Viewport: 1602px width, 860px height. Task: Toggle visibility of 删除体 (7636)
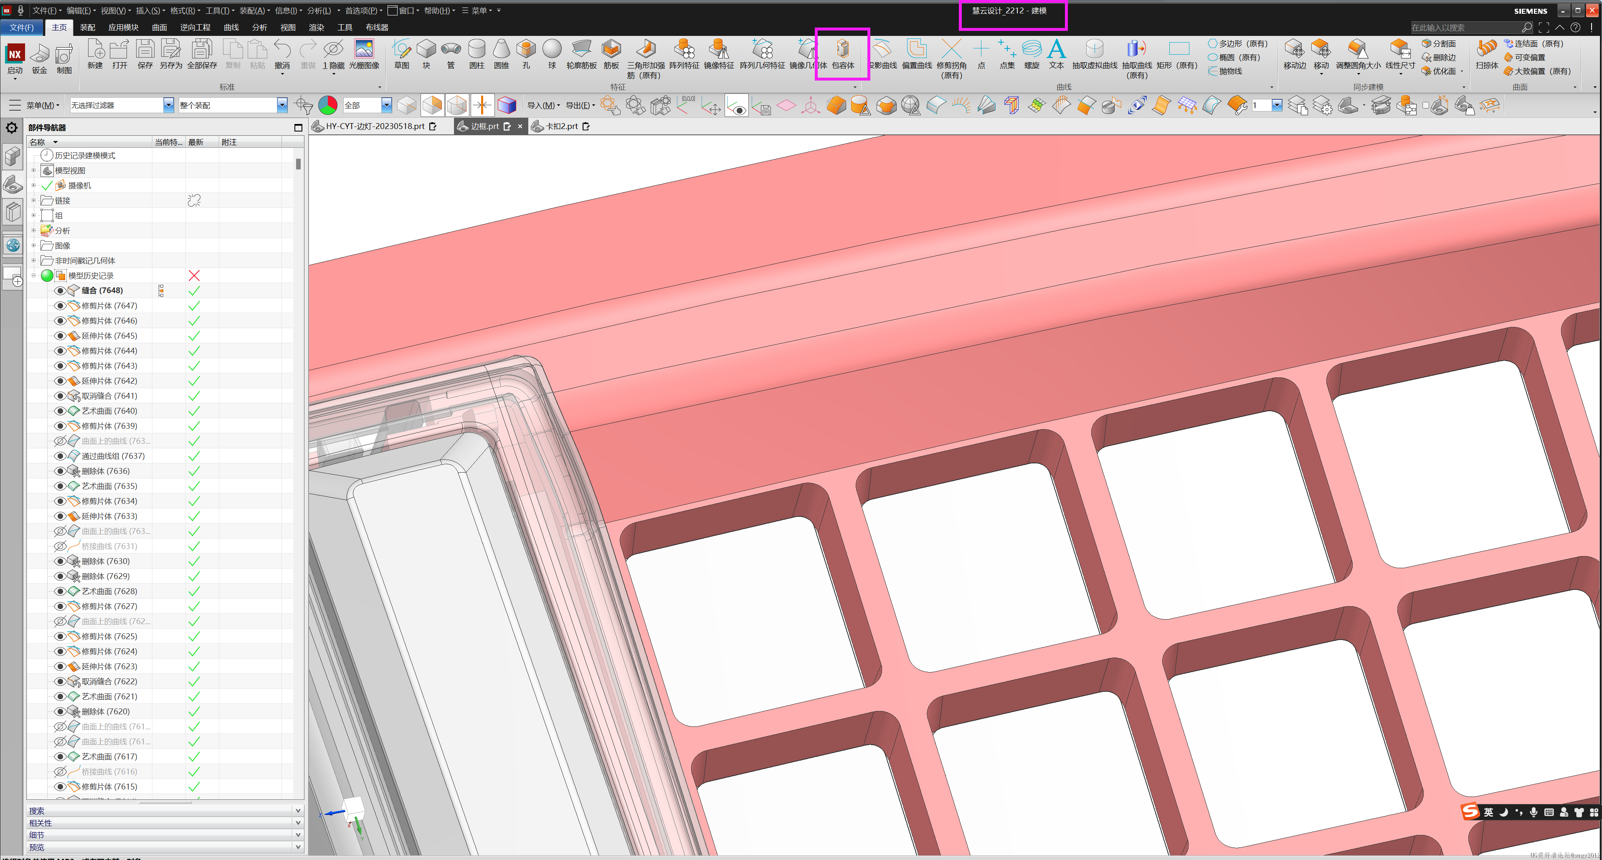coord(60,471)
